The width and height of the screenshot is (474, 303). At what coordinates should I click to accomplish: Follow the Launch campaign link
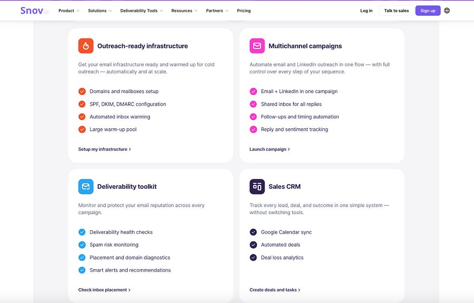tap(269, 149)
